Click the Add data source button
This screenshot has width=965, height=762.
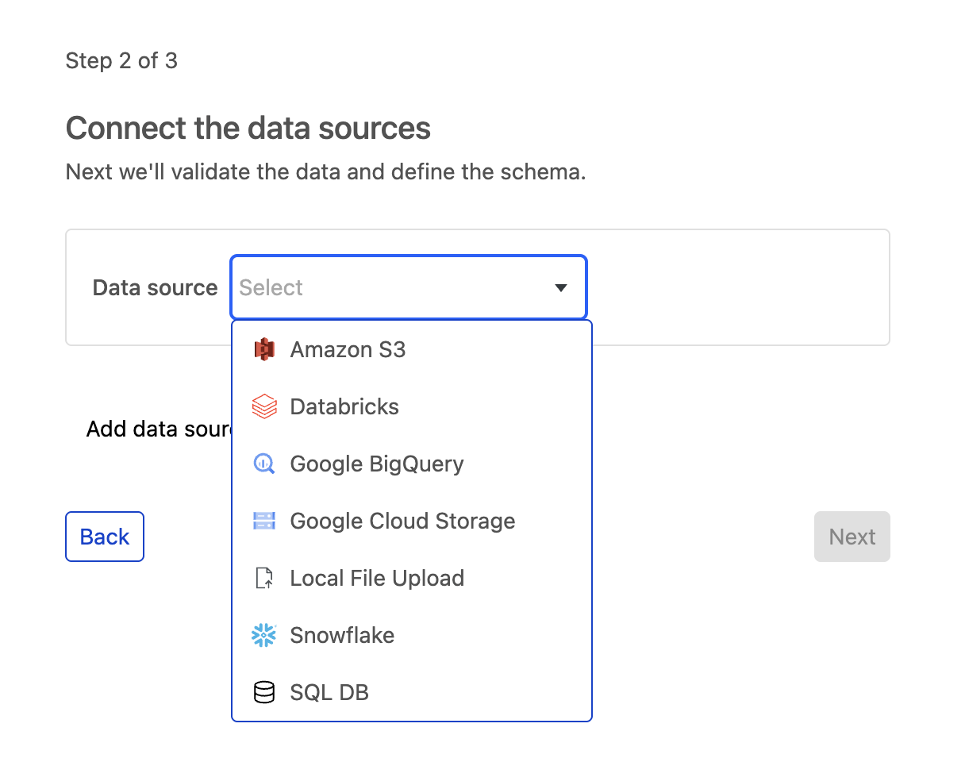[159, 429]
